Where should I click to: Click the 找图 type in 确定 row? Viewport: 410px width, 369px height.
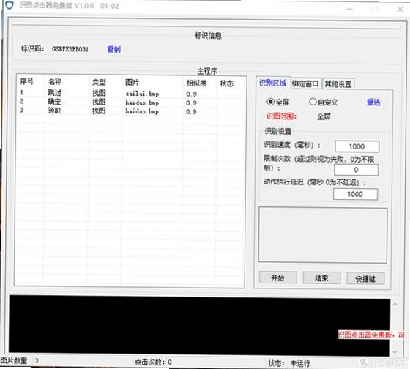[x=99, y=102]
